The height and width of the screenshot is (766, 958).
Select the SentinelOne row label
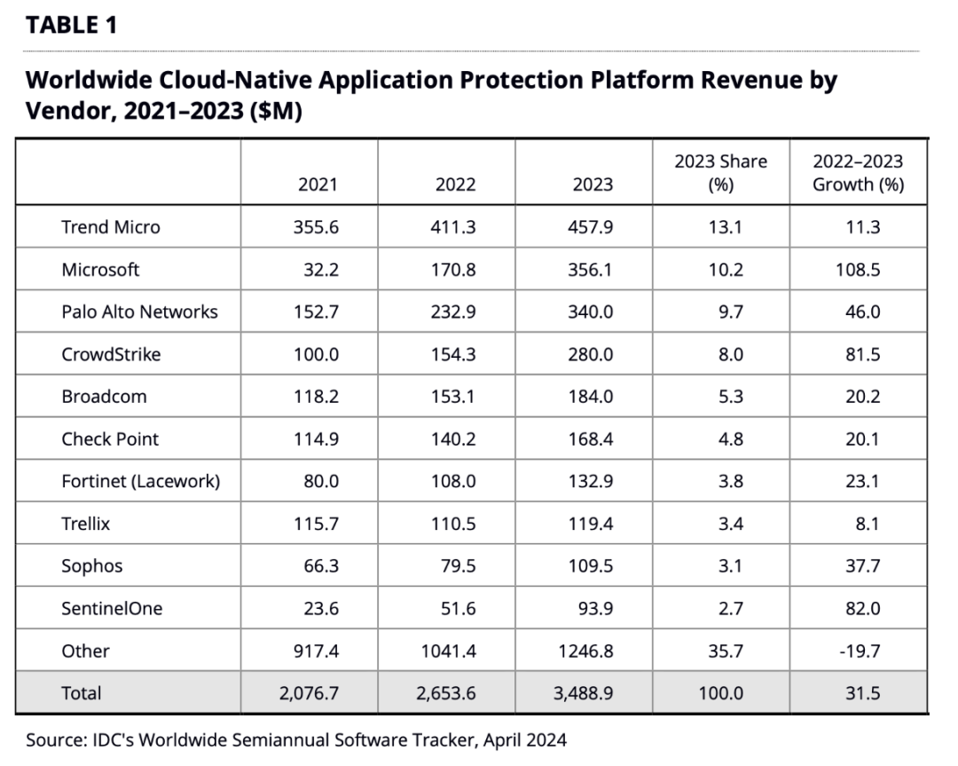coord(112,608)
